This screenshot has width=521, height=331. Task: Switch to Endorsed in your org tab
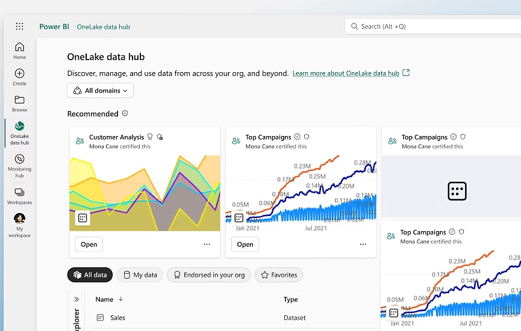[208, 275]
